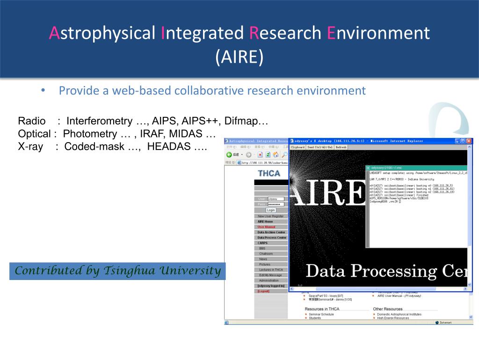Click the odyssey logged in sidebar entry
This screenshot has width=479, height=359.
tap(271, 286)
